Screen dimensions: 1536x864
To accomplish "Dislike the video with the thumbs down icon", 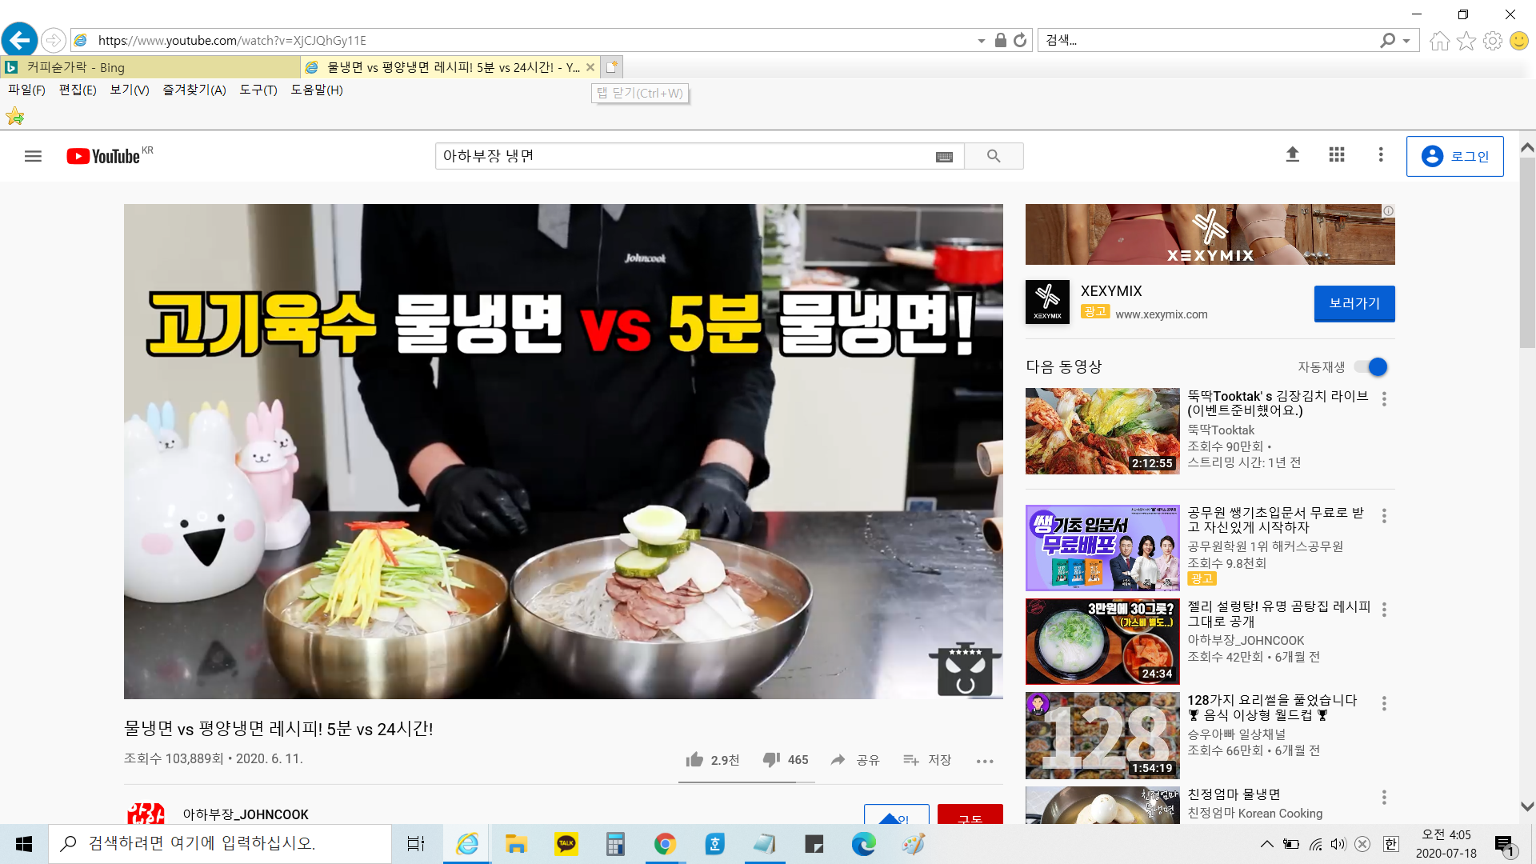I will pyautogui.click(x=771, y=759).
